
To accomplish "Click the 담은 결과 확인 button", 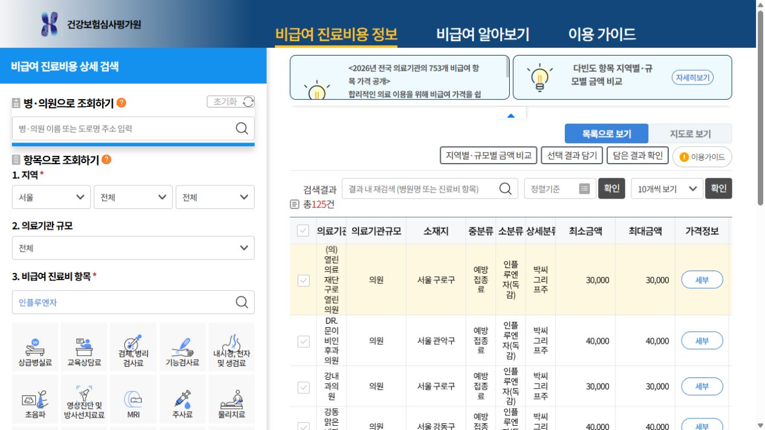I will [x=637, y=155].
